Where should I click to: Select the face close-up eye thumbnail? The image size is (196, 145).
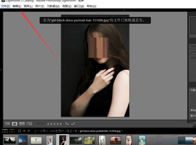pyautogui.click(x=129, y=140)
